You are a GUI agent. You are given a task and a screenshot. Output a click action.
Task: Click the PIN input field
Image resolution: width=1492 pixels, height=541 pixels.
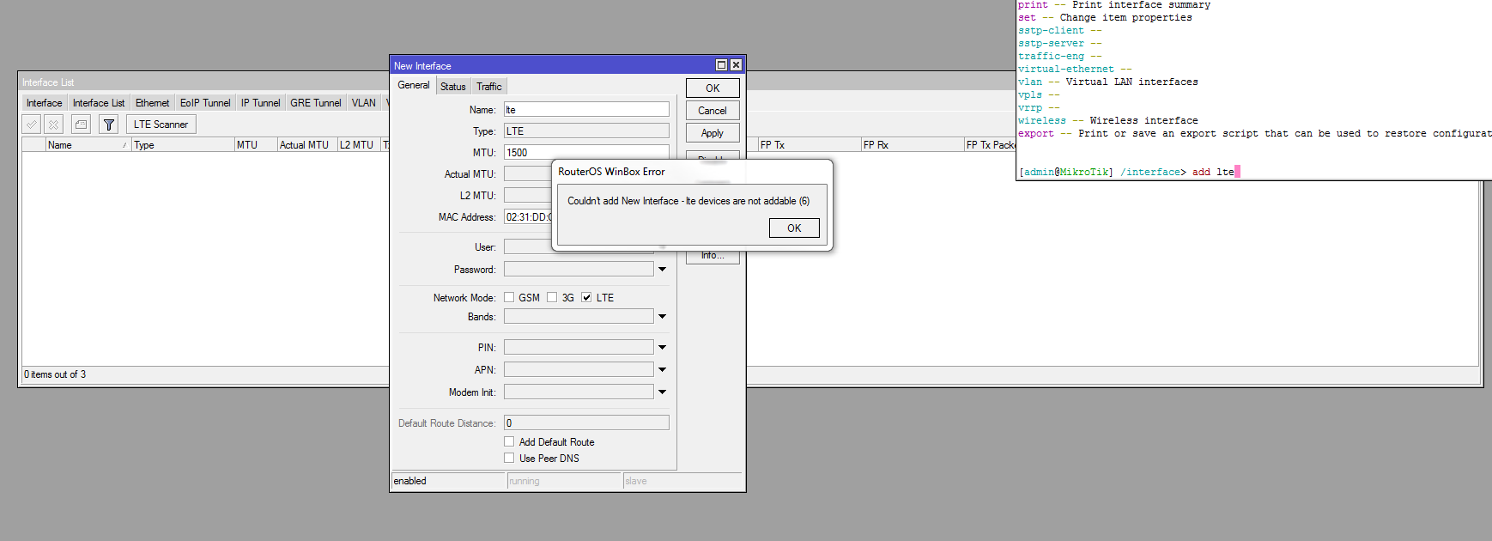(x=579, y=348)
